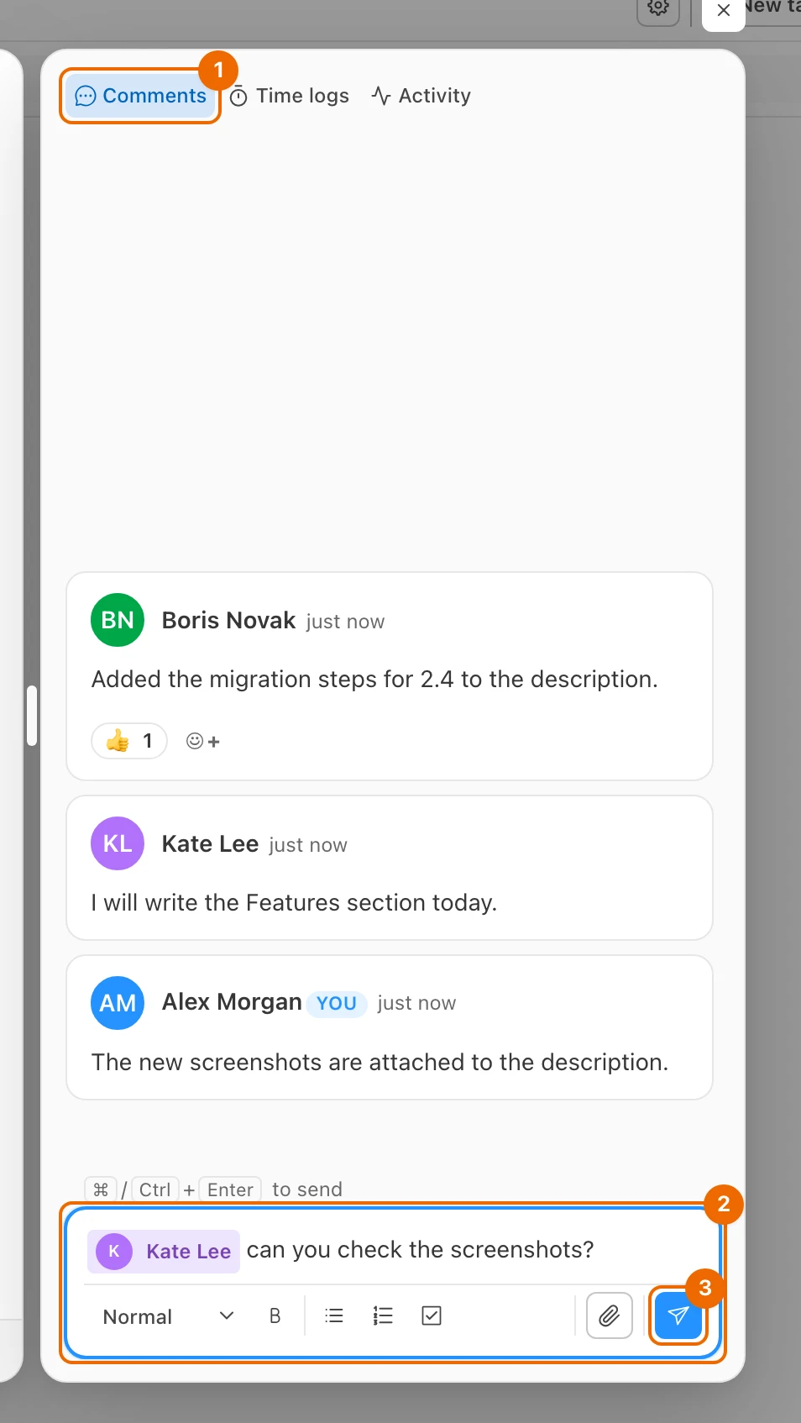Click the Kate Lee mention chip
801x1423 pixels.
point(164,1251)
